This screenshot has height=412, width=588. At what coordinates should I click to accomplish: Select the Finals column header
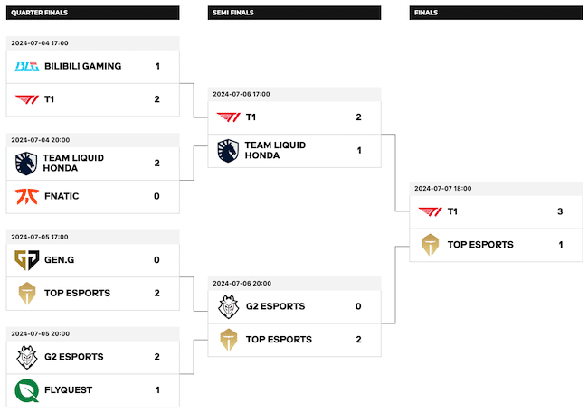coord(425,14)
